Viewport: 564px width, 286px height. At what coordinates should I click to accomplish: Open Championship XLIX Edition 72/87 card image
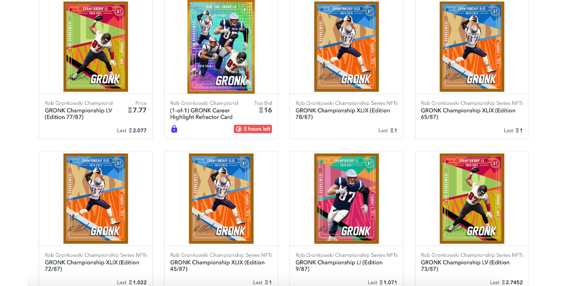[96, 198]
